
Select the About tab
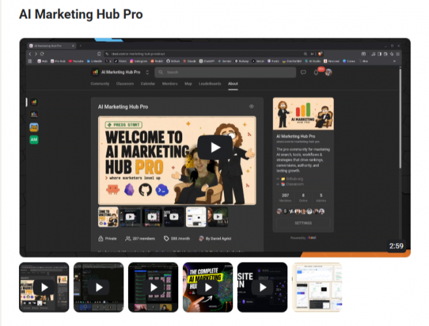233,83
